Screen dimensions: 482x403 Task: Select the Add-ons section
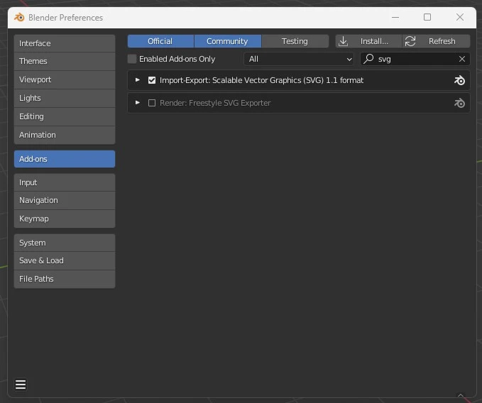pos(65,159)
